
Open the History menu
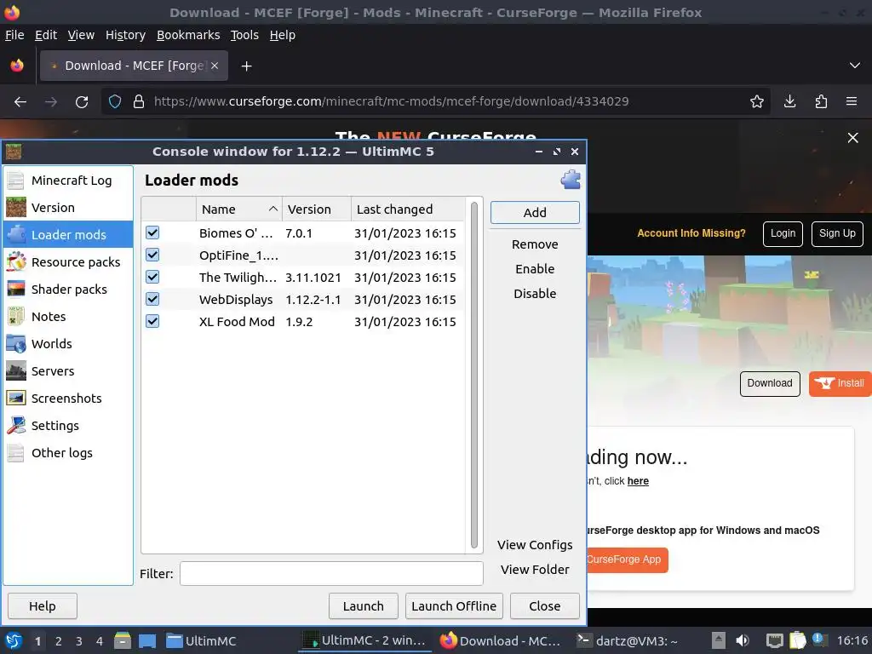126,35
